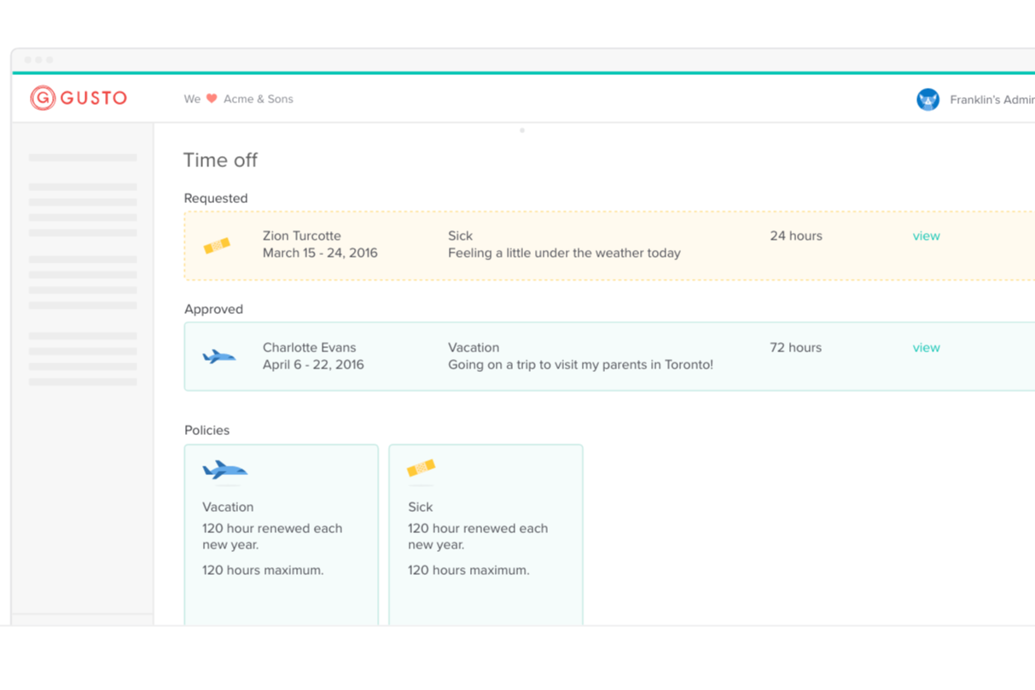Open the Sick policy's 120 hours maximum text
This screenshot has height=690, width=1035.
(468, 571)
